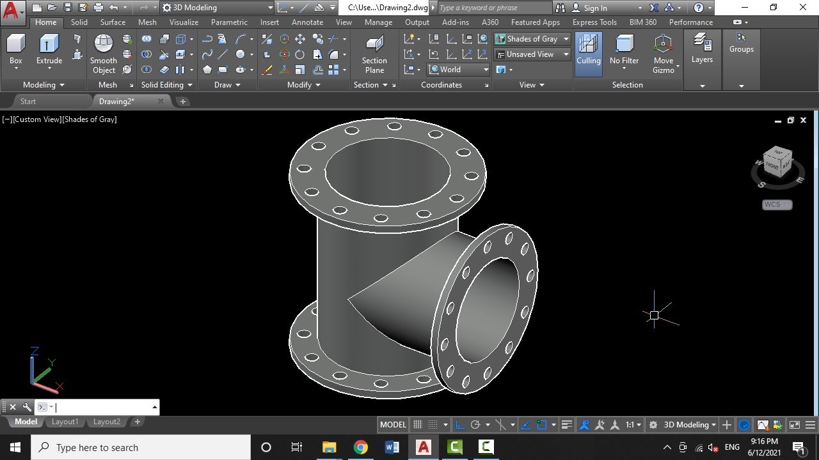819x460 pixels.
Task: Toggle annotation visibility in status bar
Action: (x=584, y=424)
